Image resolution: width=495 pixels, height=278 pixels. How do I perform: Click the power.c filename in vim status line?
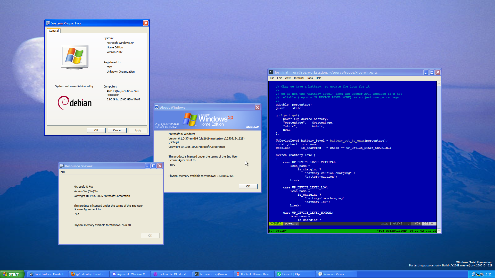pos(291,223)
